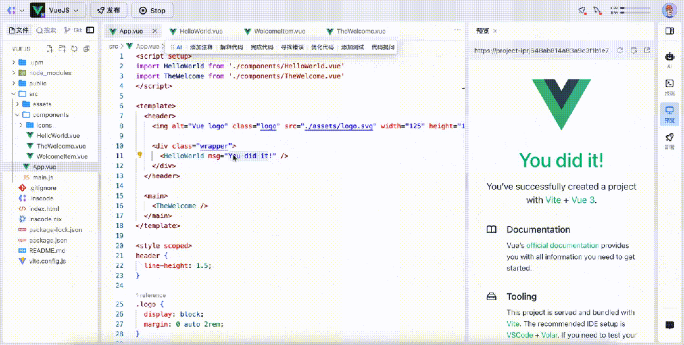Click the preview URL address field
This screenshot has height=345, width=684.
pyautogui.click(x=541, y=51)
